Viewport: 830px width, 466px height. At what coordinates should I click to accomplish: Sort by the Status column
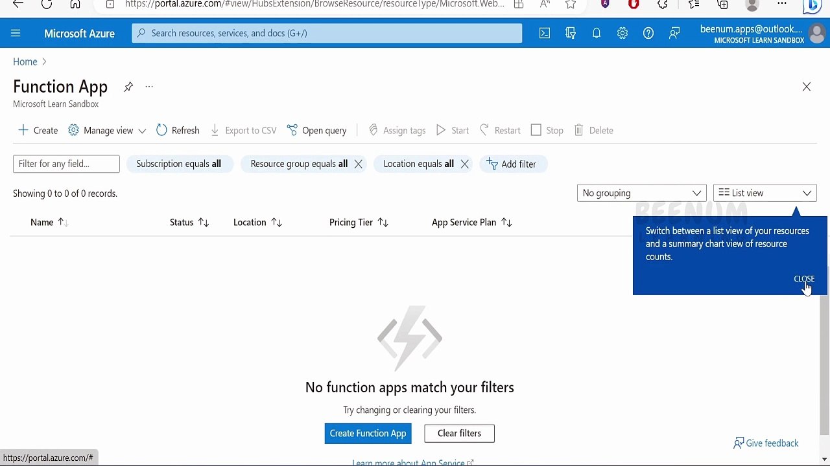(189, 222)
